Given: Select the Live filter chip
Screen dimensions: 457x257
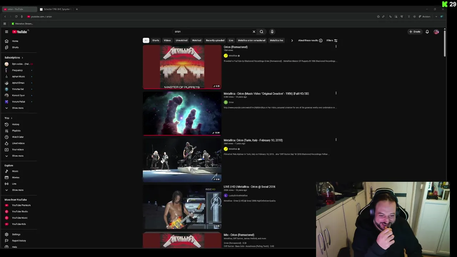Looking at the screenshot, I should 231,41.
